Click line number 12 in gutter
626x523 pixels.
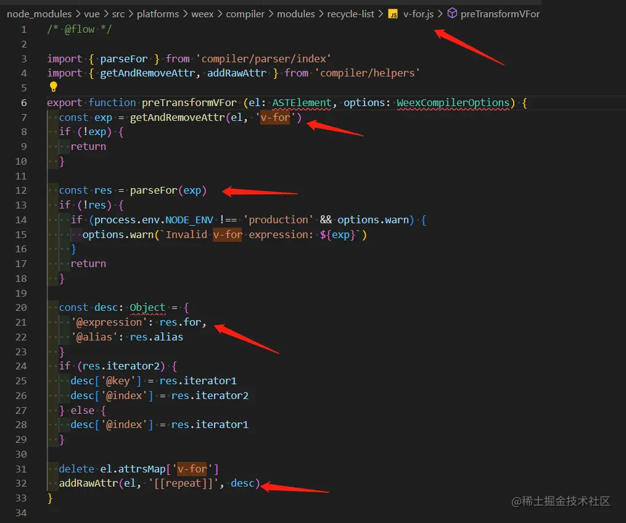click(21, 191)
